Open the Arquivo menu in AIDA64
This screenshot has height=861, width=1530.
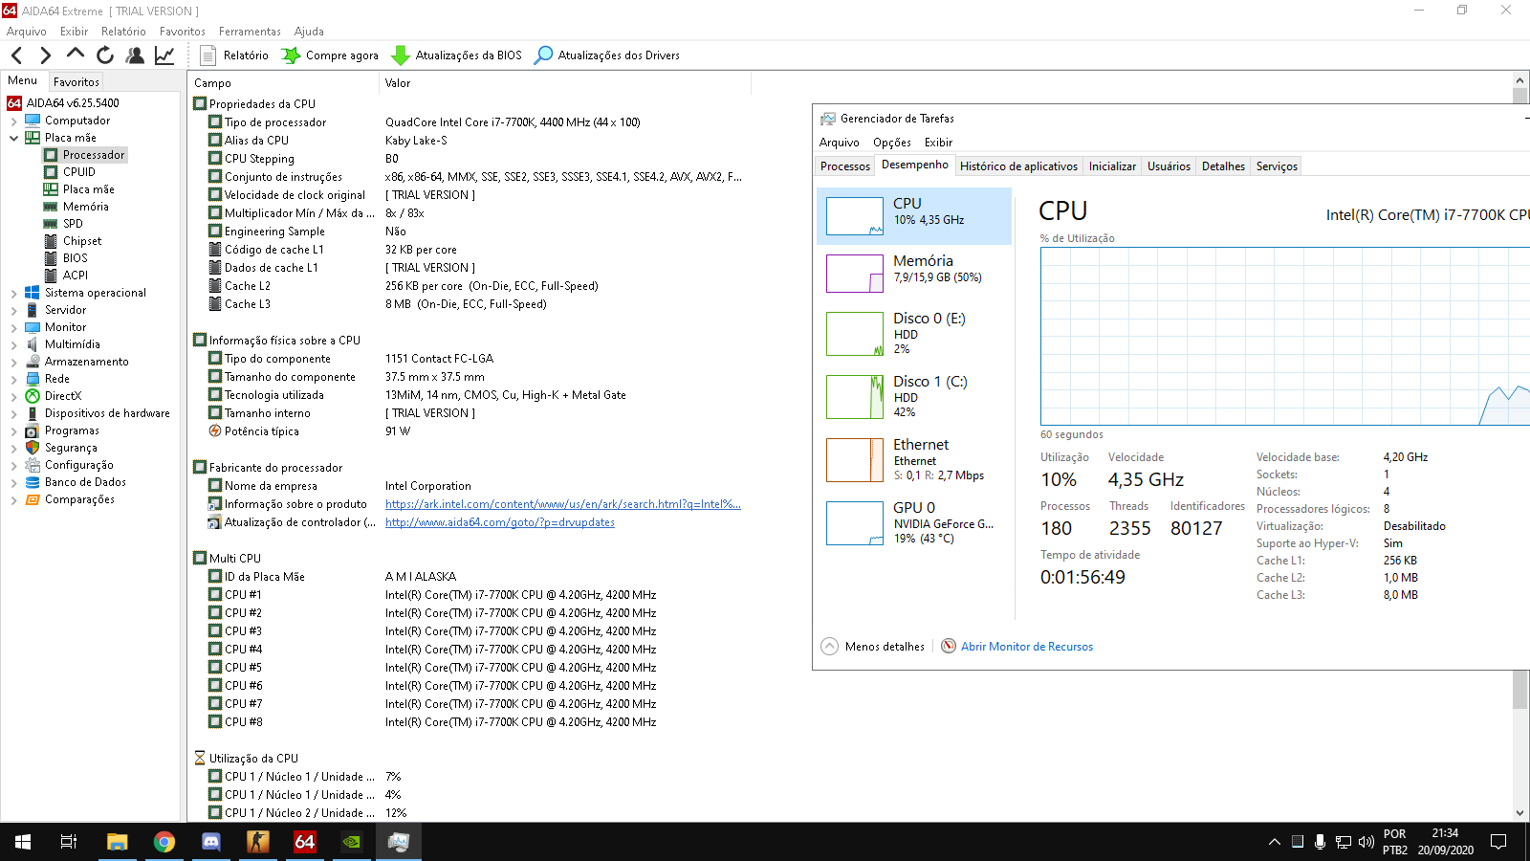(x=26, y=32)
